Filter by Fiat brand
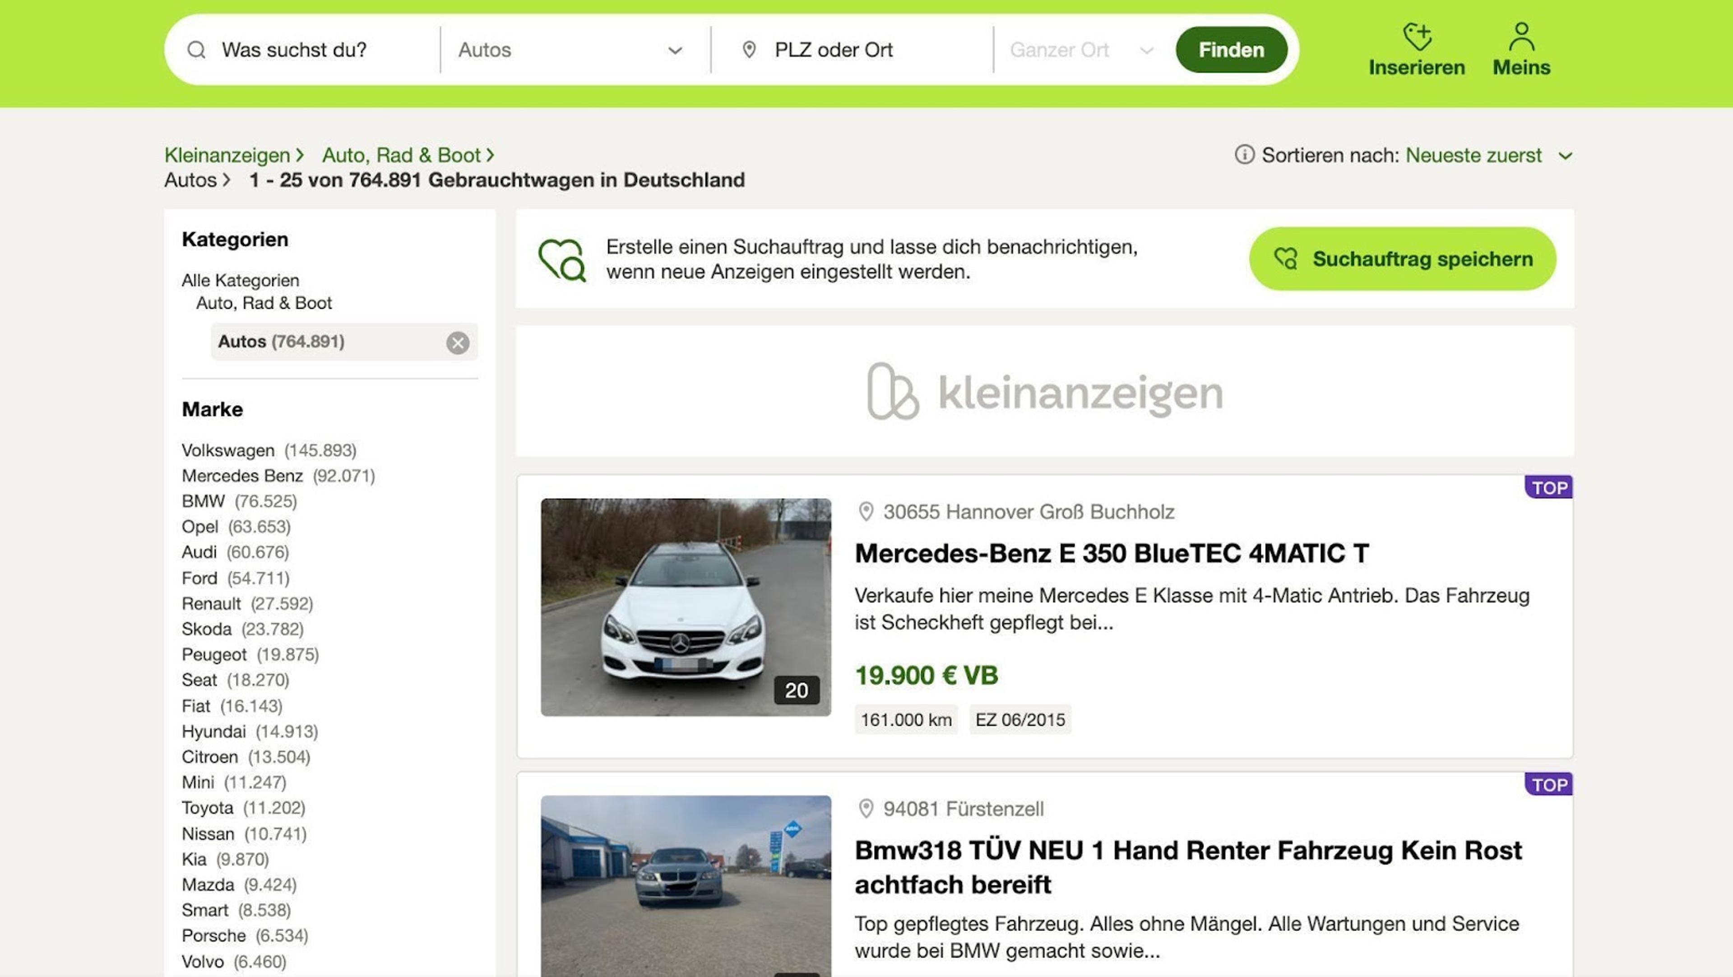 196,706
